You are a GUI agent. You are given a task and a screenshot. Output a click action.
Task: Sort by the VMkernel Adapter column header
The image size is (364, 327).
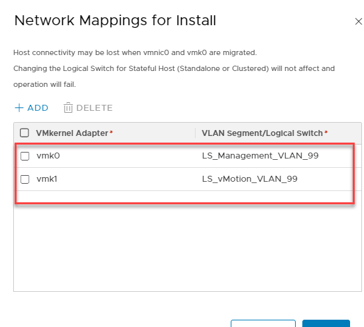[x=72, y=133]
